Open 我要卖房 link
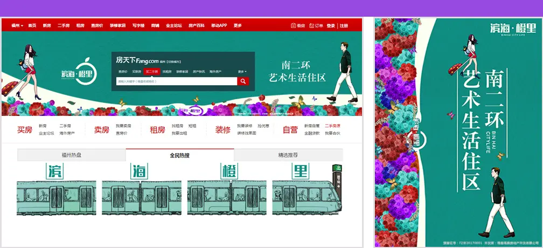This screenshot has height=248, width=543. click(123, 126)
